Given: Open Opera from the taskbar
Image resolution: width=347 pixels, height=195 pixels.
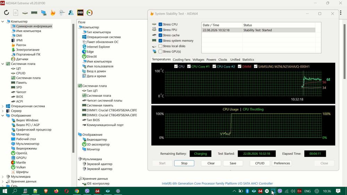Looking at the screenshot, I should point(66,191).
